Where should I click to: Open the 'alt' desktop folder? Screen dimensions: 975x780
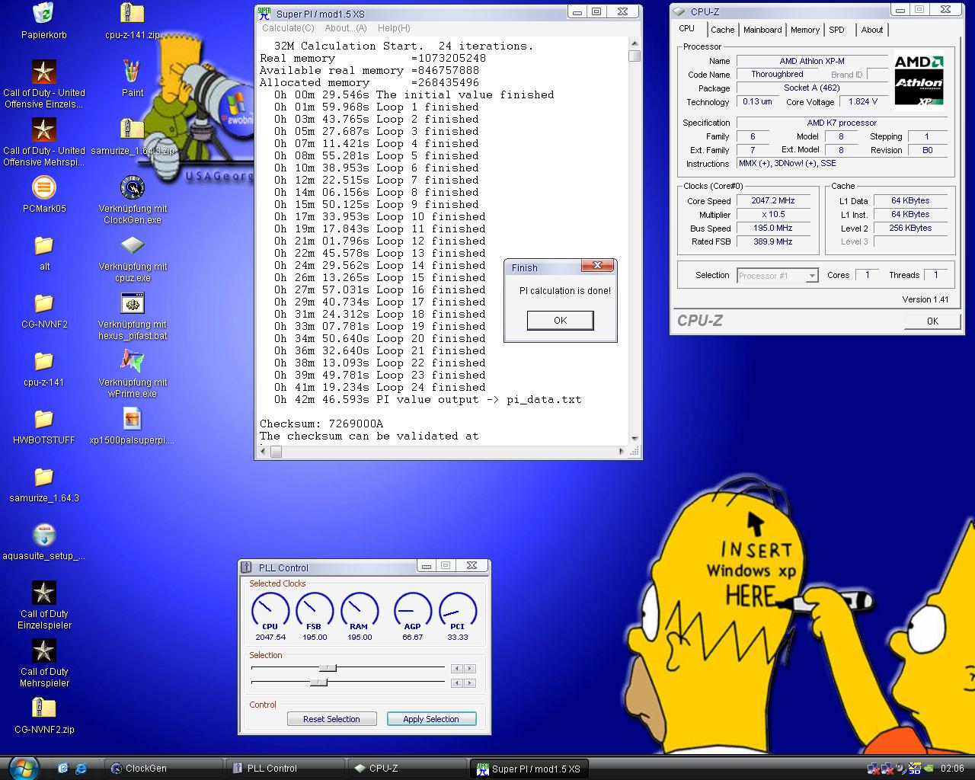pos(43,245)
